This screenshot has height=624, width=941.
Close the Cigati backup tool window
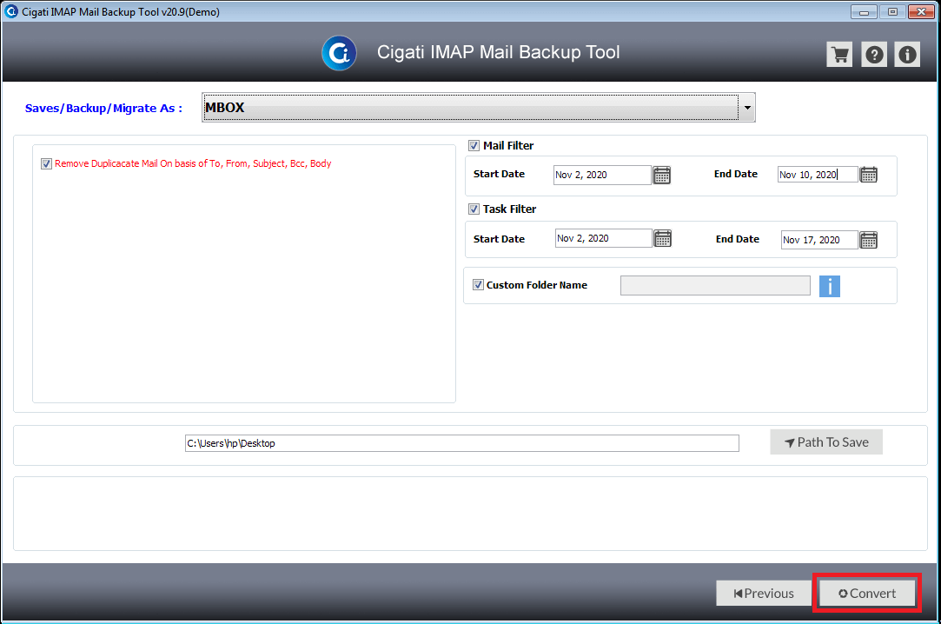pos(921,11)
